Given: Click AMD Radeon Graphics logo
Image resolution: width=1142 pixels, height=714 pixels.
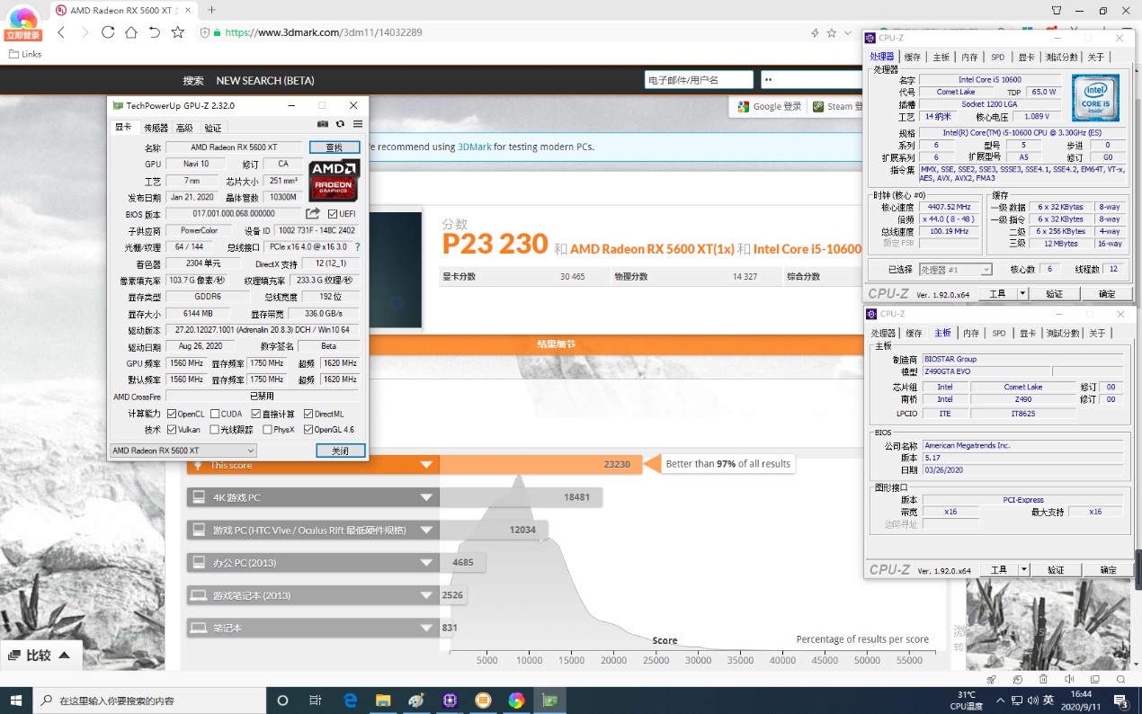Looking at the screenshot, I should (335, 180).
